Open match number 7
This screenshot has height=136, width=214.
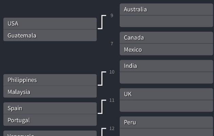pos(112,44)
